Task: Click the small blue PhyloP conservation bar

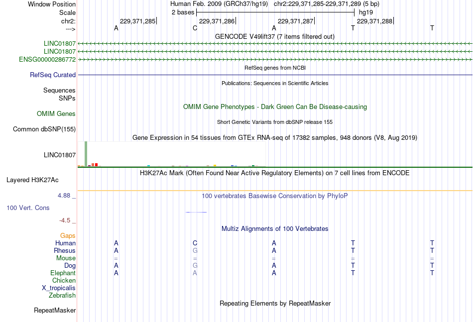Action: click(x=196, y=212)
